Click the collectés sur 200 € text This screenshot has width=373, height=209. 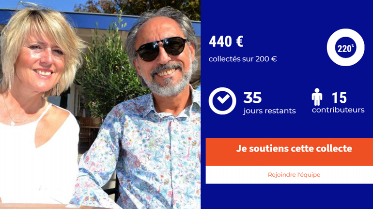pos(243,59)
